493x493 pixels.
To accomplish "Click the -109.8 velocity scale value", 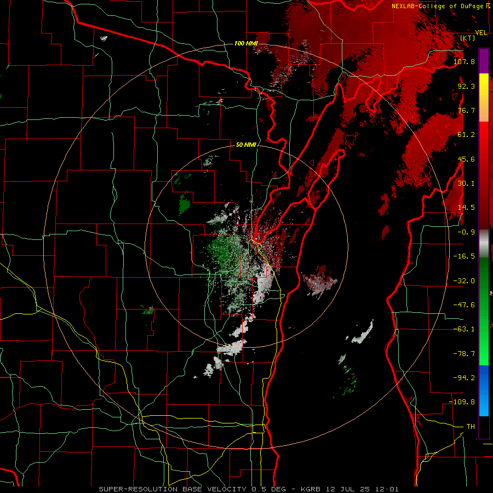I will point(462,402).
